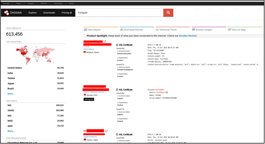The width and height of the screenshot is (265, 144).
Task: Click the SSL Certificate lock icon in Belgium result
Action: pos(117,45)
